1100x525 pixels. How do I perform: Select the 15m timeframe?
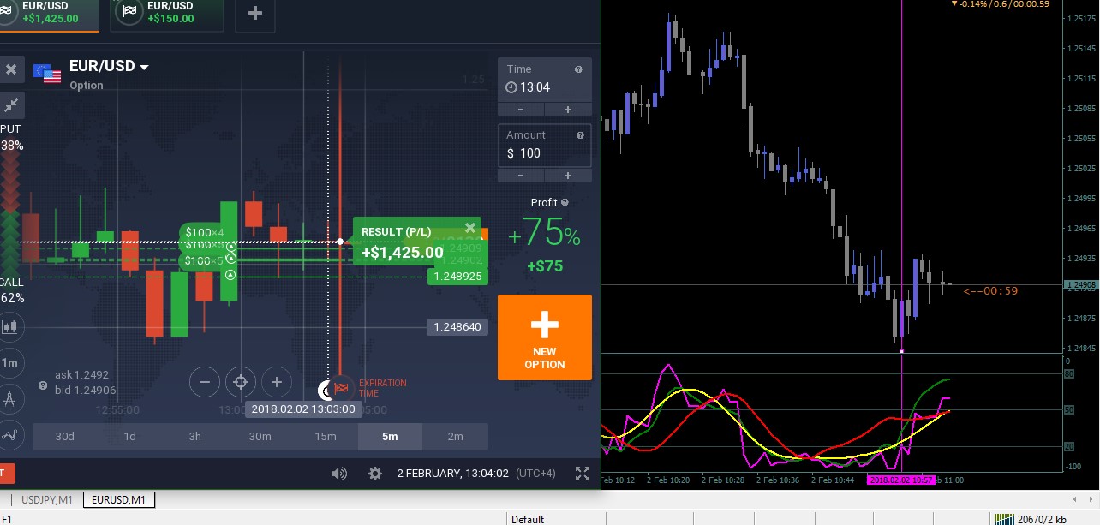tap(325, 436)
